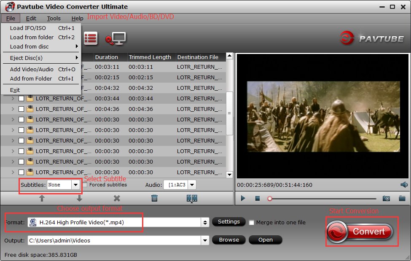411x261 pixels.
Task: Click the split video filmstrip icon
Action: point(192,199)
